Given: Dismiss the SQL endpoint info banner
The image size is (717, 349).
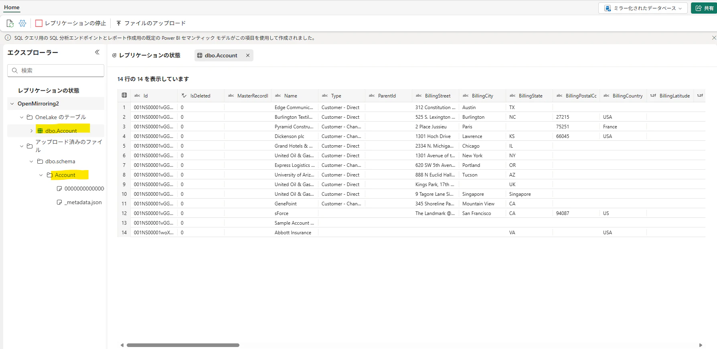Looking at the screenshot, I should 714,38.
